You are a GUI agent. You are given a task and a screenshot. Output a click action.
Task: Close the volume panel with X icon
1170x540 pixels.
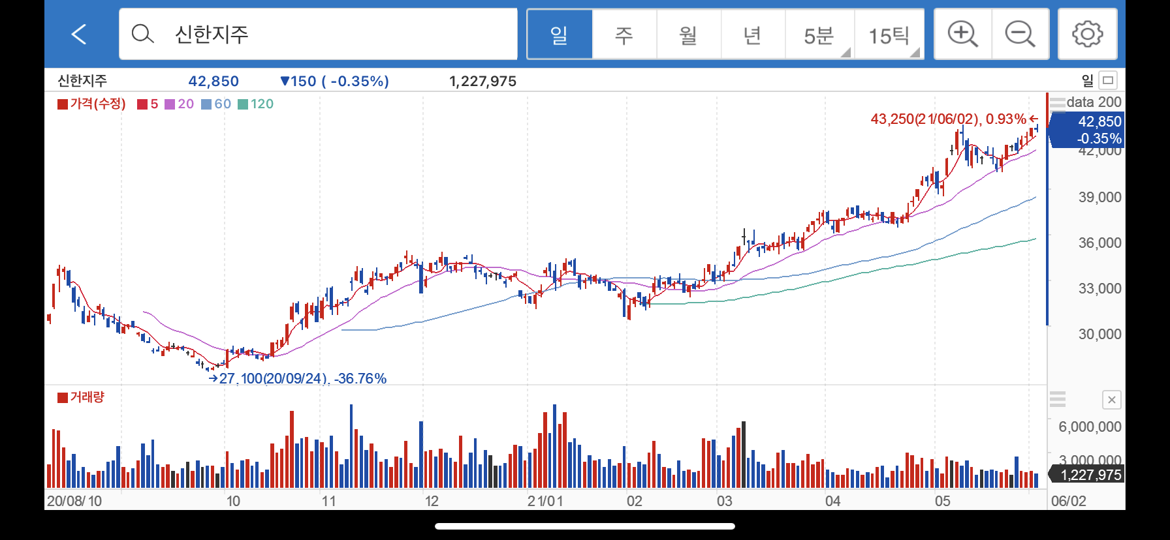(1112, 400)
